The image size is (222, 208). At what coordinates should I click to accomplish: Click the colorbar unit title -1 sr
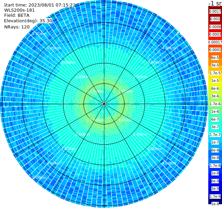(x=215, y=3)
